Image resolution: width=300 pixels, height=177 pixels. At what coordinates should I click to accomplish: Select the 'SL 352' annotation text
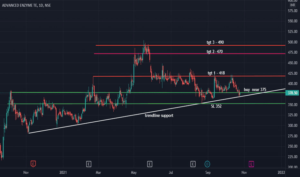pyautogui.click(x=216, y=106)
